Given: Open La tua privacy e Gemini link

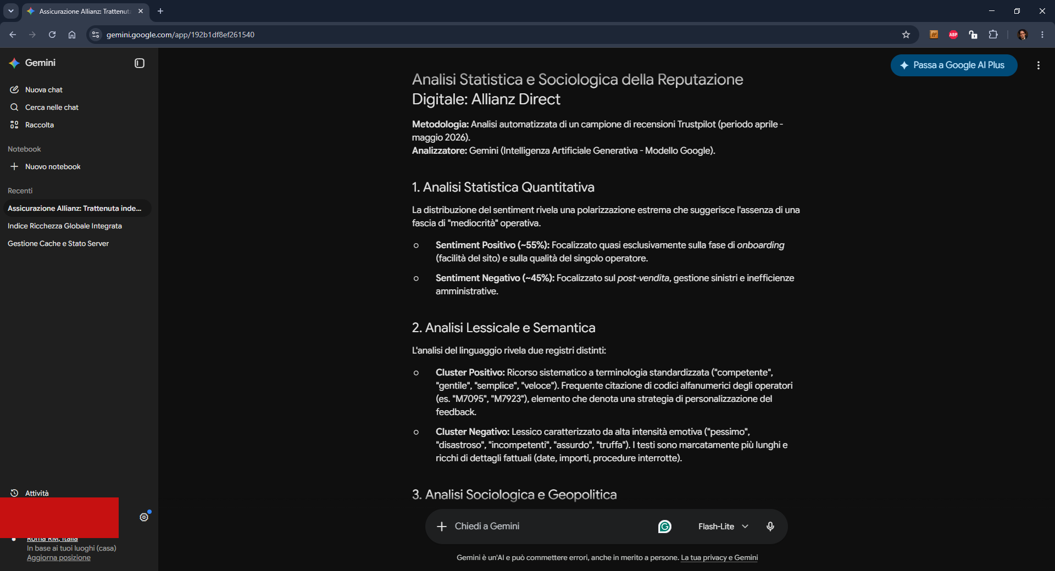Looking at the screenshot, I should (719, 558).
